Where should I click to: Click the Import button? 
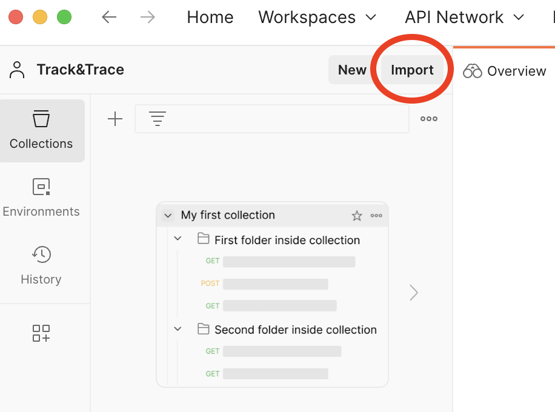click(412, 70)
